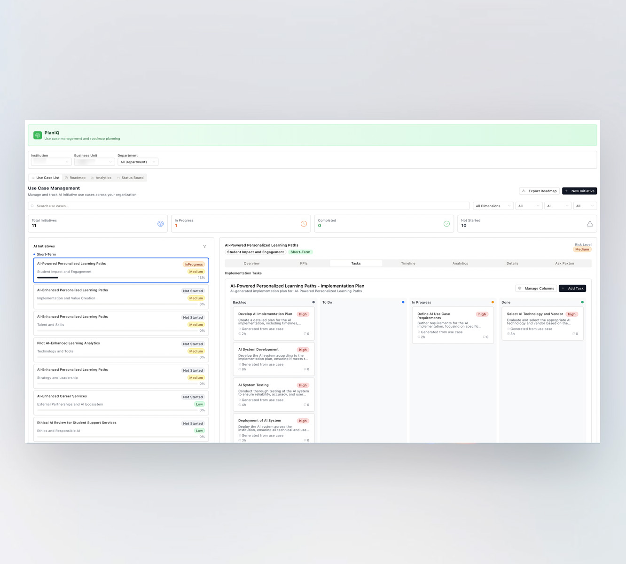
Task: Switch to the Roadmap tab
Action: [75, 178]
